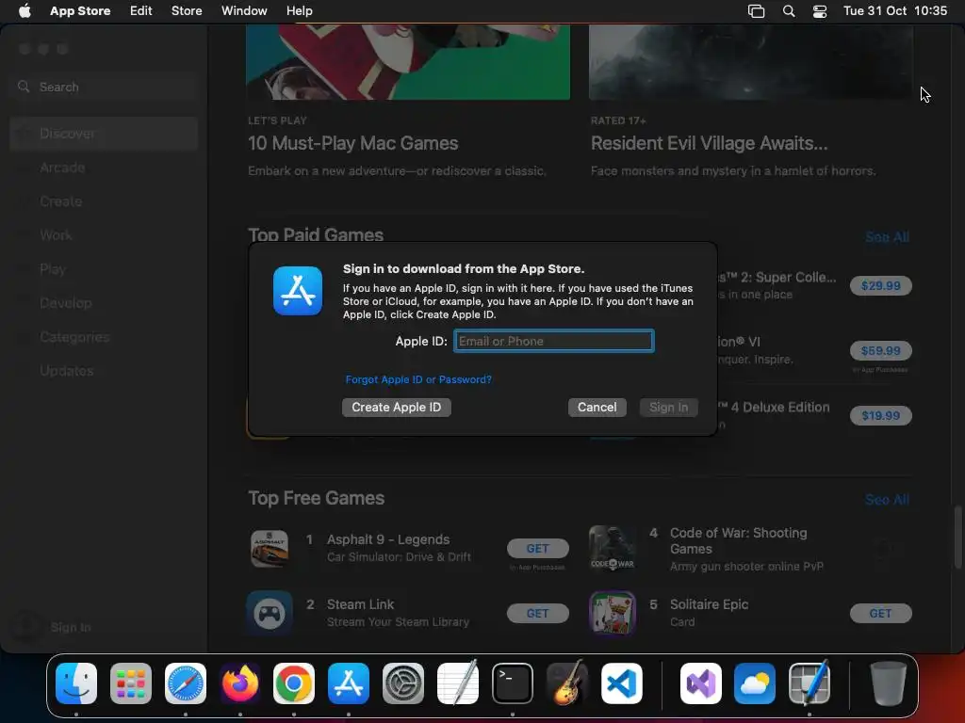
Task: Open Spotlight search in menu bar
Action: [789, 11]
